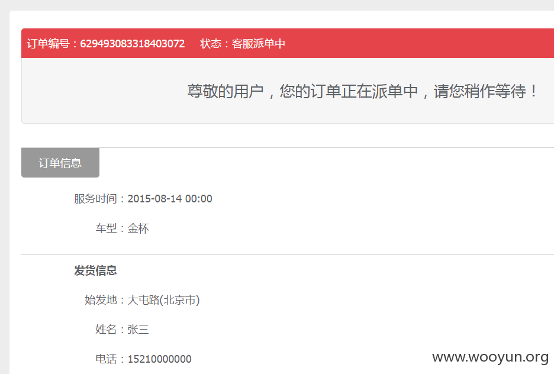Select origin address 大屯路(北京市)

(x=163, y=300)
